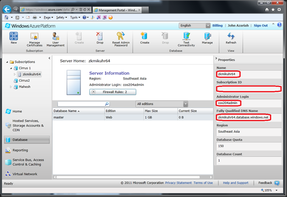
Task: Click the zoom level 105% indicator
Action: tap(267, 190)
